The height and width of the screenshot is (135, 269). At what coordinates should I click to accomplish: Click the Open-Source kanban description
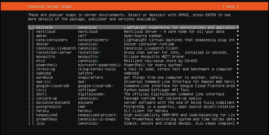click(x=143, y=36)
